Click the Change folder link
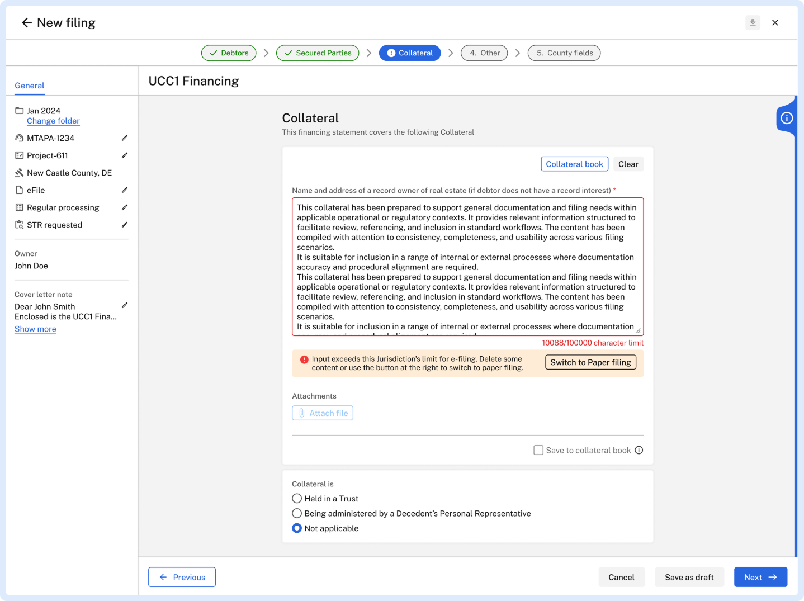 [x=53, y=121]
